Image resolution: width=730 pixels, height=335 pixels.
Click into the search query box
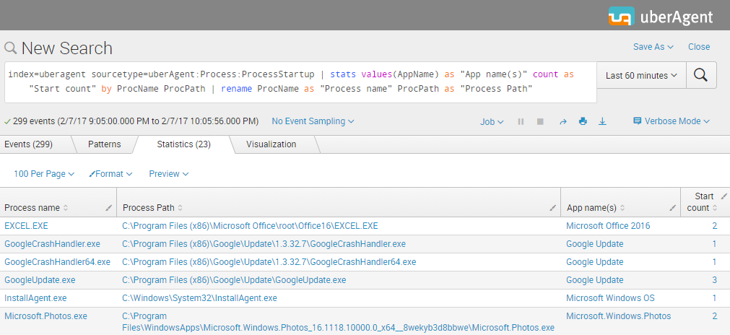[300, 82]
